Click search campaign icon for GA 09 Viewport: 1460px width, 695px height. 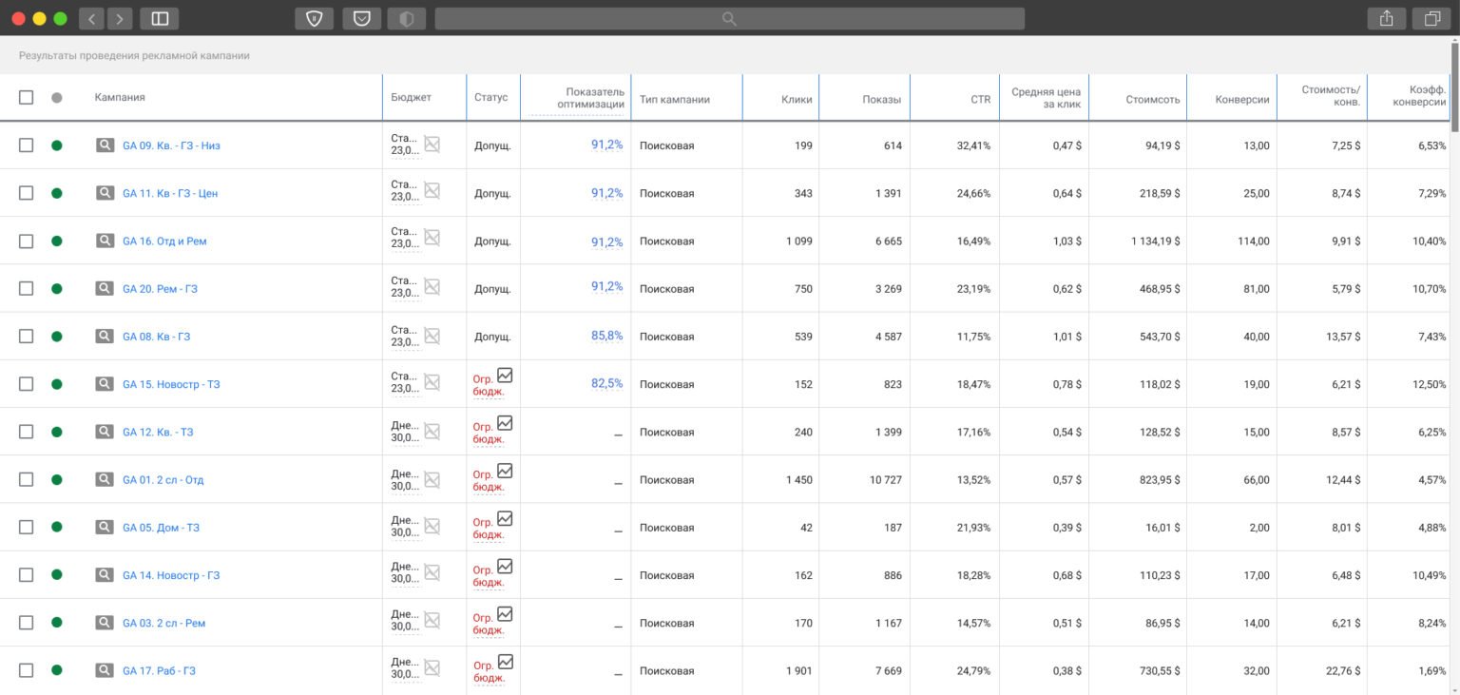coord(105,145)
